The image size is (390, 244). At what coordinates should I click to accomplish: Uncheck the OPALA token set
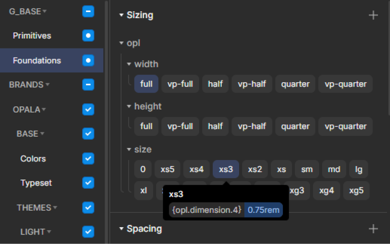coord(88,109)
